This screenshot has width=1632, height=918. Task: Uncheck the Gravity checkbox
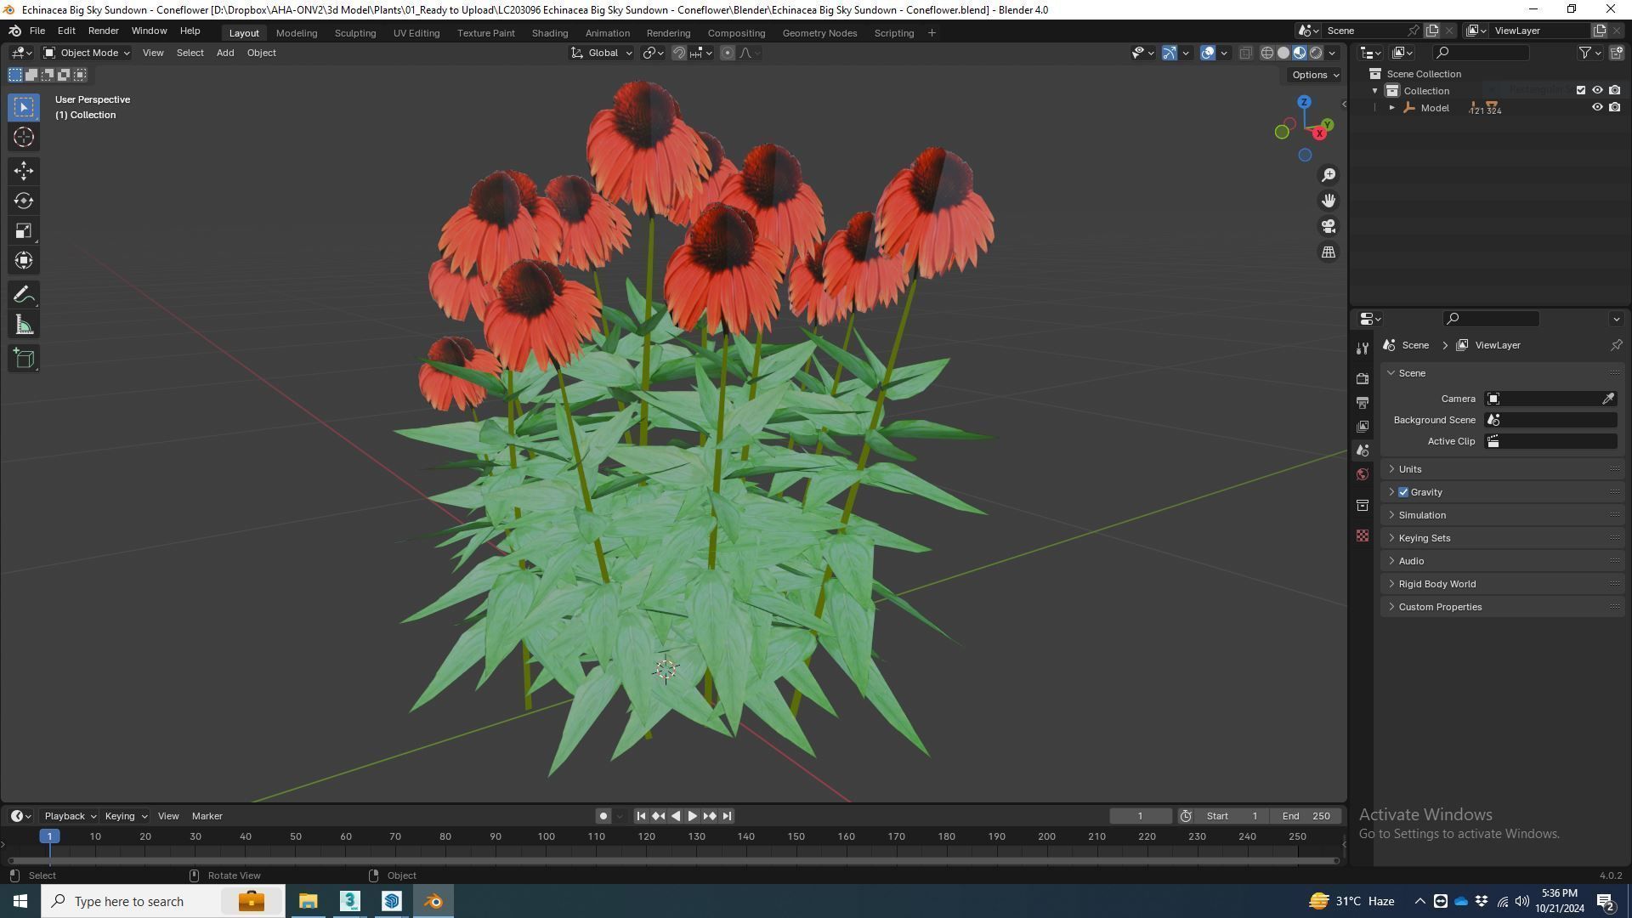pos(1403,492)
